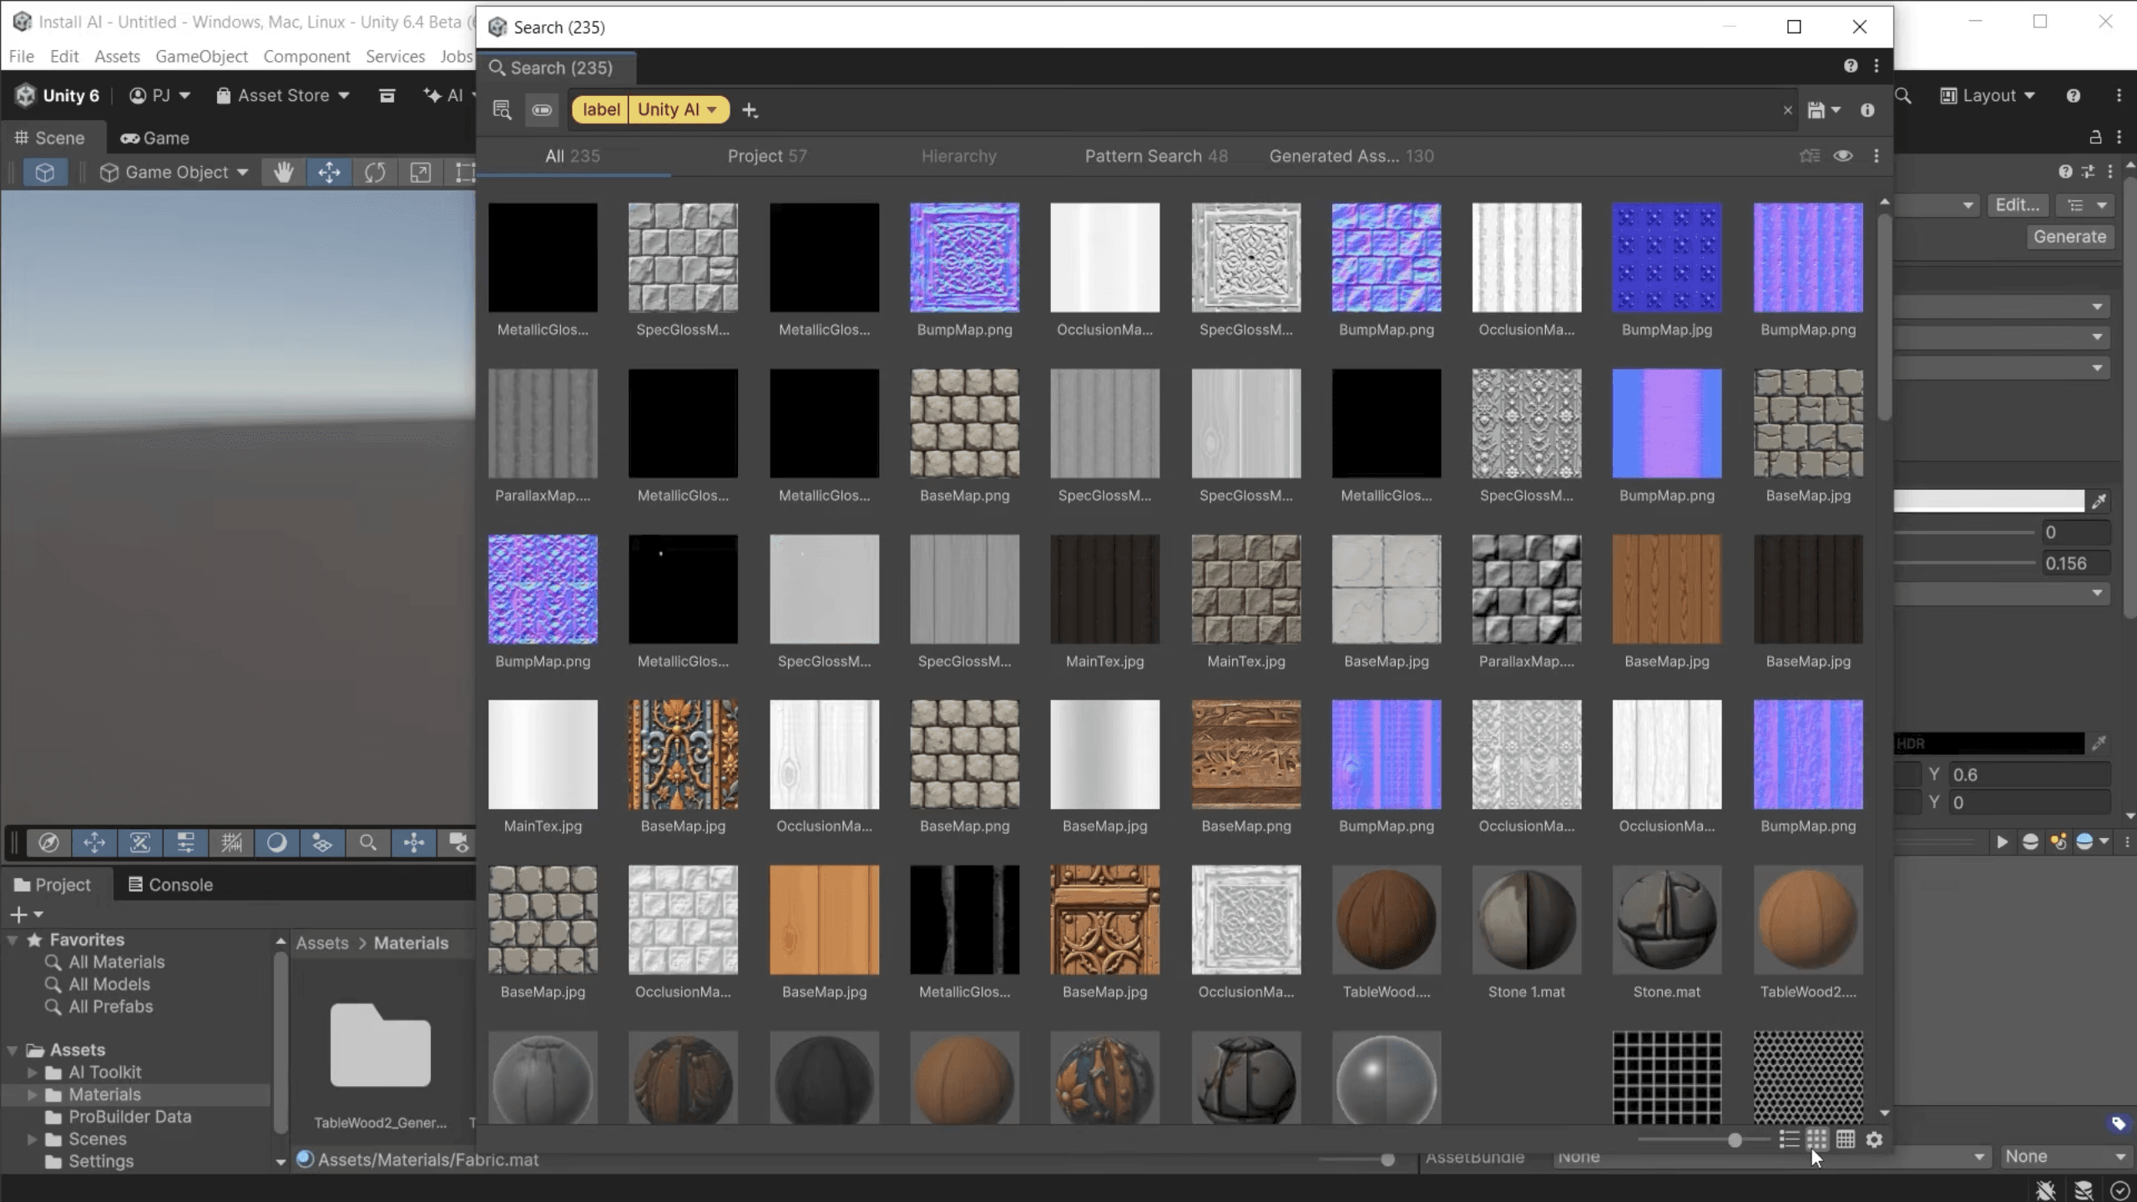This screenshot has height=1202, width=2137.
Task: Select the Hand view tool
Action: tap(283, 172)
